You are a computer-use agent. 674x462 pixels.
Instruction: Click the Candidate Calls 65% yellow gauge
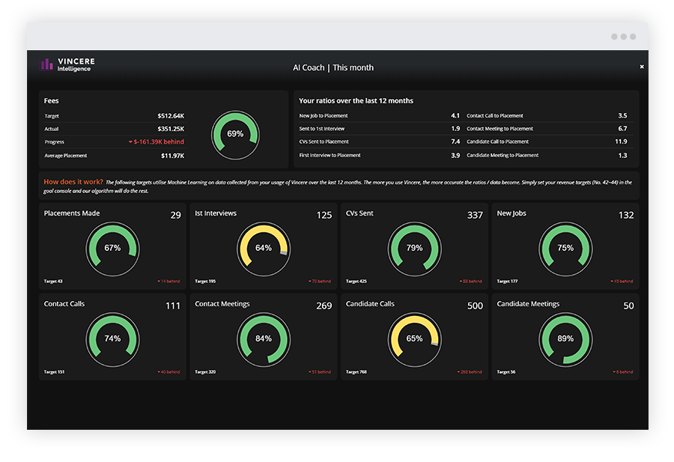[414, 338]
